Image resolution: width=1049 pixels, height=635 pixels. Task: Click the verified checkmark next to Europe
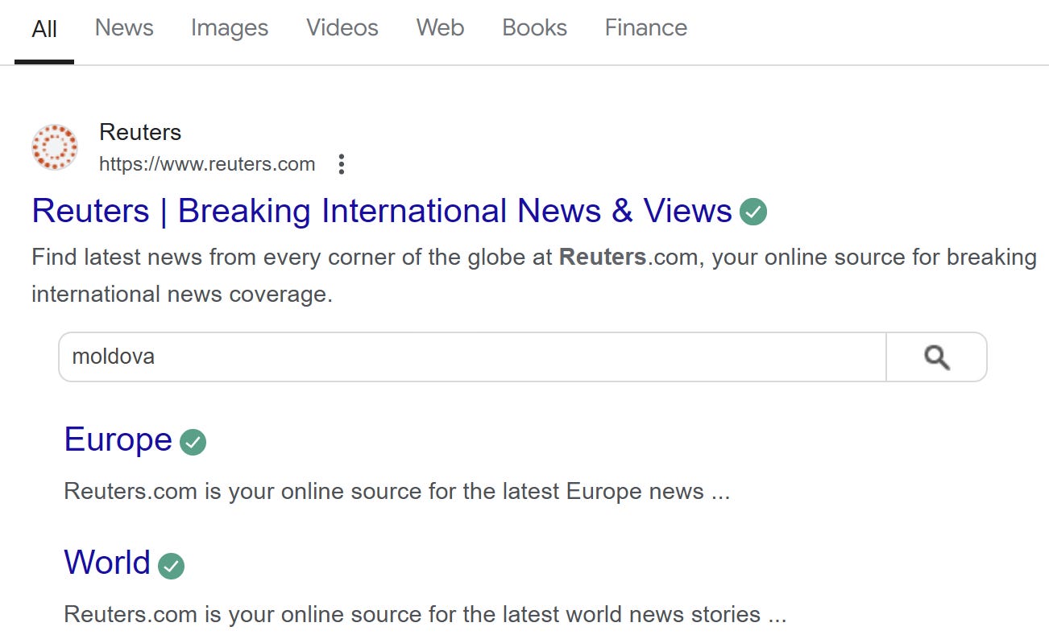(193, 442)
